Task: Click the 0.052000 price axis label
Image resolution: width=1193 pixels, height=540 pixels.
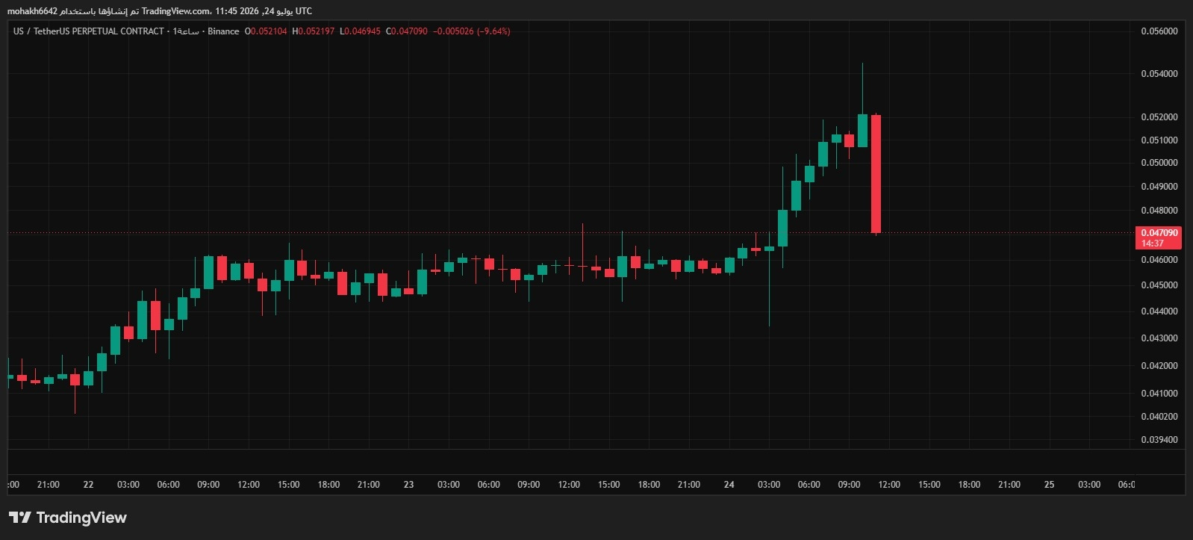Action: (x=1159, y=117)
